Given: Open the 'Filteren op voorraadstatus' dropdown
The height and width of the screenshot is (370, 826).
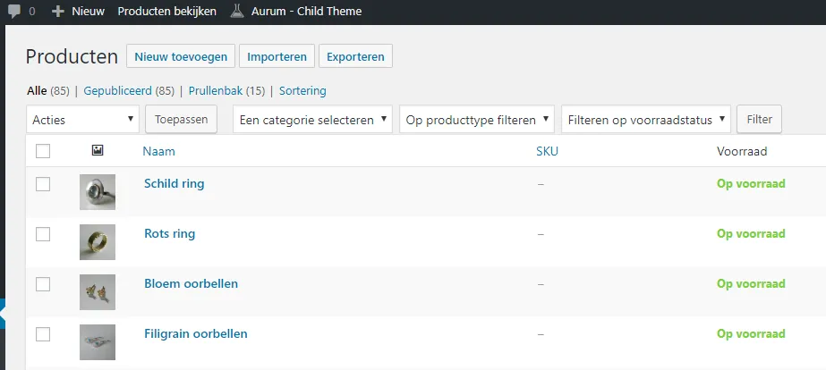Looking at the screenshot, I should point(646,119).
